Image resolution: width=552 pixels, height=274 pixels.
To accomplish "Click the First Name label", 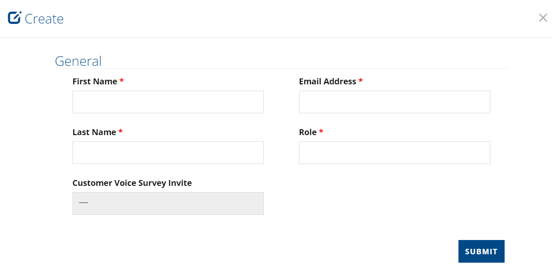I will pyautogui.click(x=95, y=81).
